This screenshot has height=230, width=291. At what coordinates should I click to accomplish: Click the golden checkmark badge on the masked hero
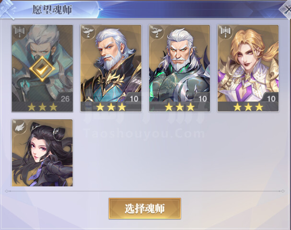coord(42,69)
